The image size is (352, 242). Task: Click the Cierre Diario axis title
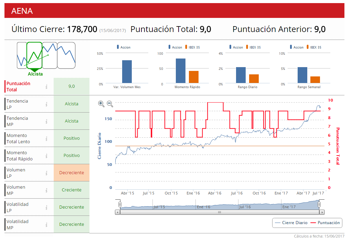pyautogui.click(x=99, y=146)
